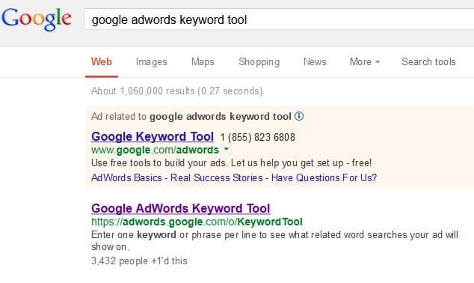The height and width of the screenshot is (283, 474).
Task: Click the www.google.com/adwords display URL
Action: (x=155, y=150)
